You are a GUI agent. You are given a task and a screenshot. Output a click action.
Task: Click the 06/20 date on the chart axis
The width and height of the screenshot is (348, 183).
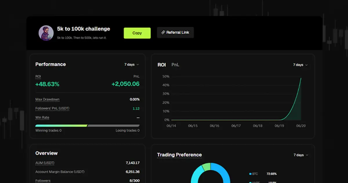coord(301,126)
